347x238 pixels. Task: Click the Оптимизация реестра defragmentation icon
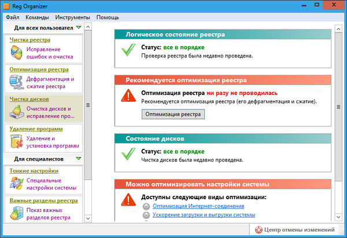[x=16, y=83]
